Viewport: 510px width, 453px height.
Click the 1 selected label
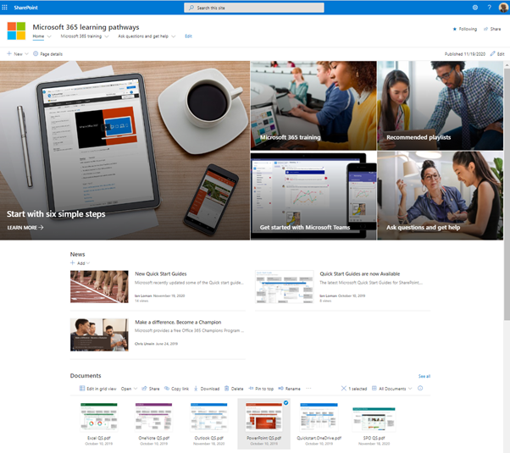pyautogui.click(x=358, y=389)
